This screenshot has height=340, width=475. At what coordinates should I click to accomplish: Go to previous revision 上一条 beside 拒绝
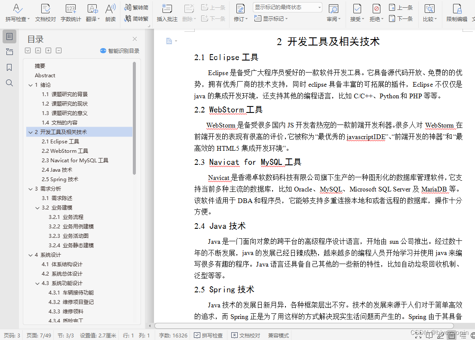coord(401,8)
